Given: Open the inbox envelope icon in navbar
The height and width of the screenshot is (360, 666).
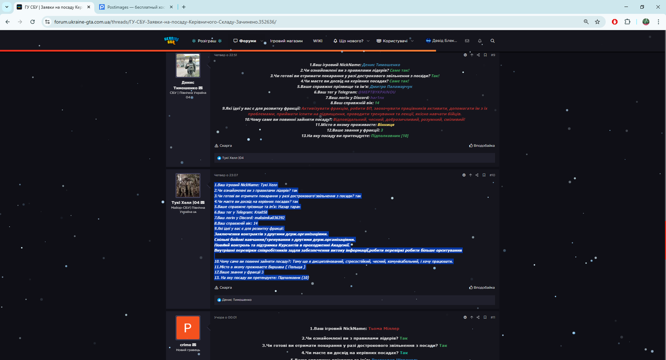Looking at the screenshot, I should (x=467, y=41).
